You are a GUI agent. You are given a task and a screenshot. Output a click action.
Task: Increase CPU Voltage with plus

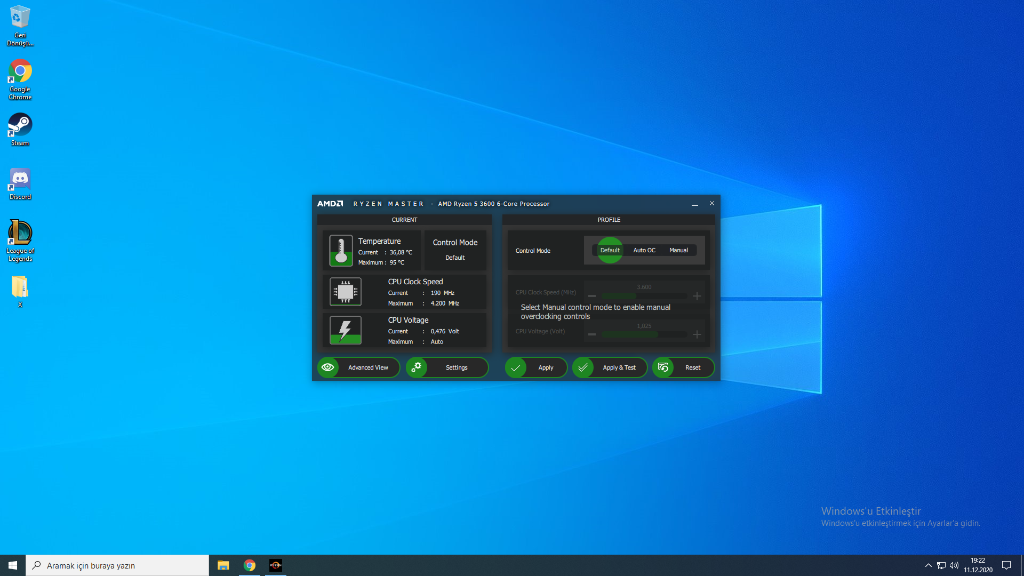[x=697, y=334]
